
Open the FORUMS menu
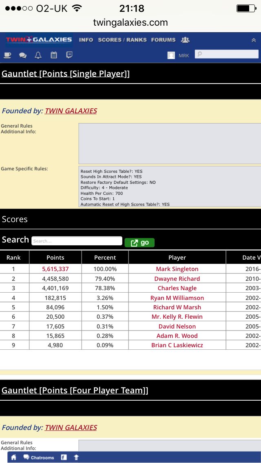(164, 40)
